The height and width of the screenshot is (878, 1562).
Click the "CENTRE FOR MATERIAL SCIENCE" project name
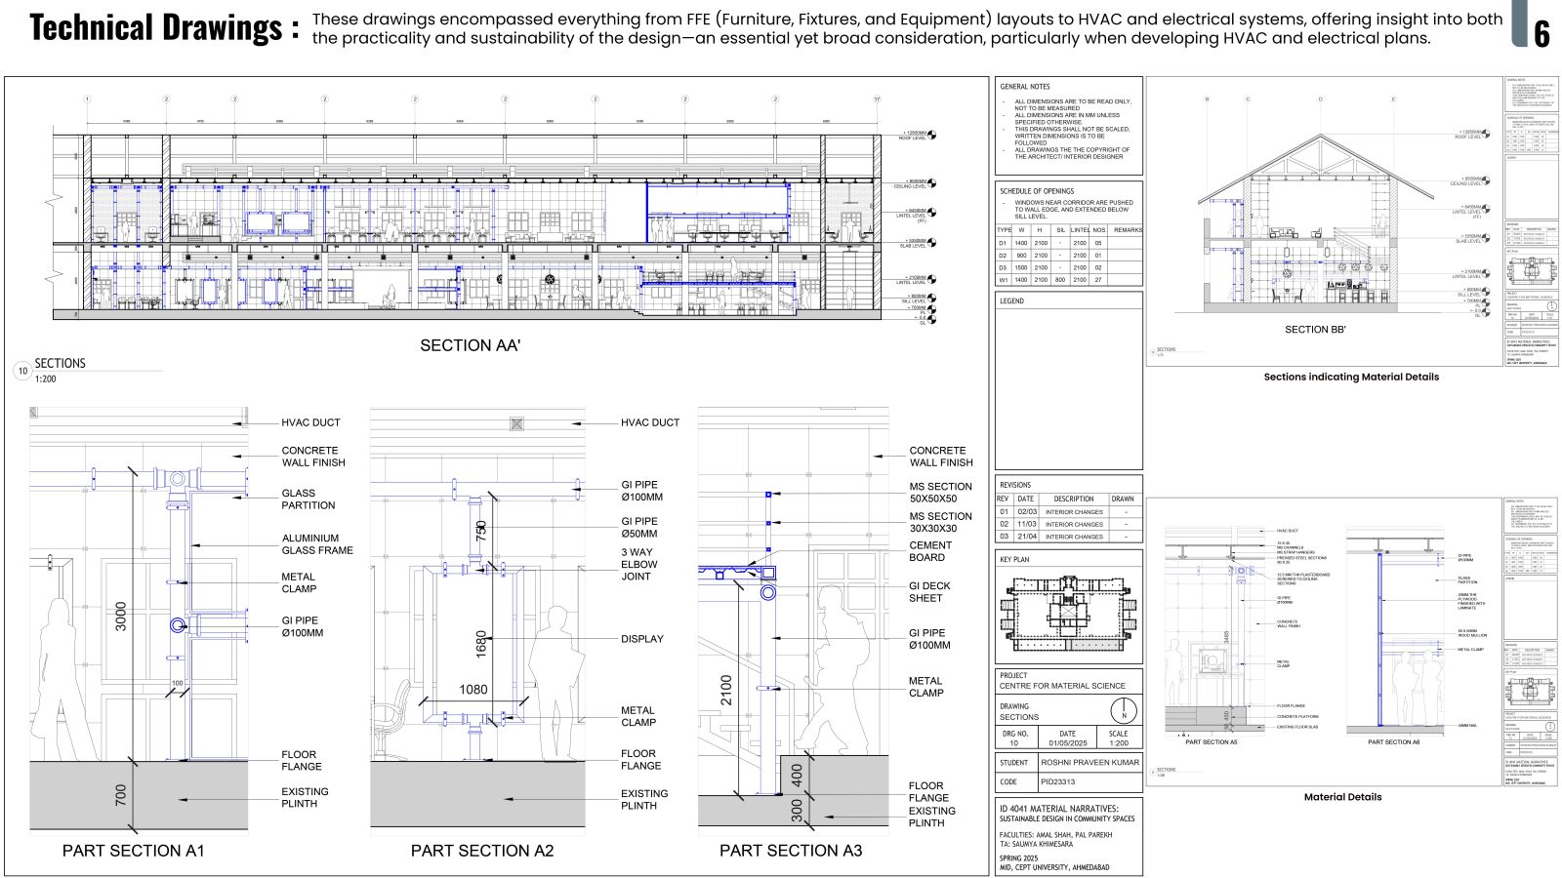pos(1062,686)
